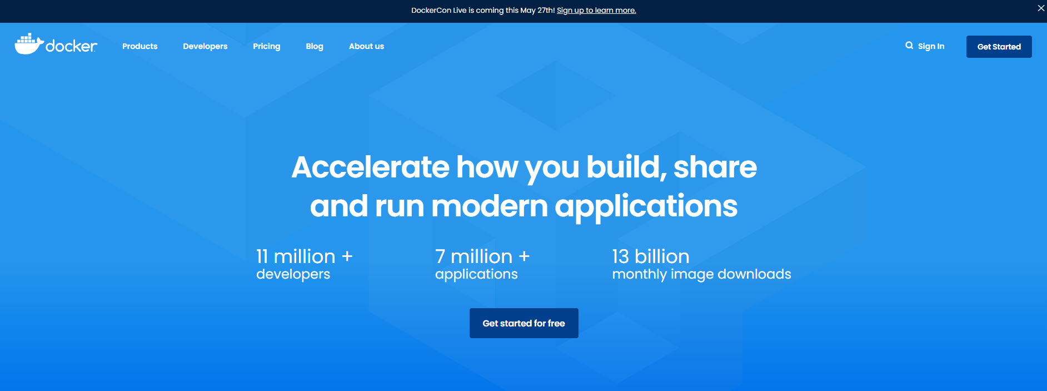Open the Blog link in navigation
This screenshot has width=1047, height=391.
315,46
